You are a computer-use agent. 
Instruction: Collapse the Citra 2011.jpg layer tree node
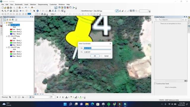point(7,47)
